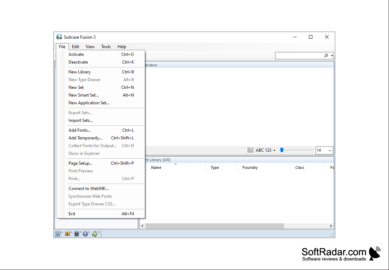The image size is (389, 270).
Task: Click the greyed Export Sets... item
Action: tap(101, 113)
